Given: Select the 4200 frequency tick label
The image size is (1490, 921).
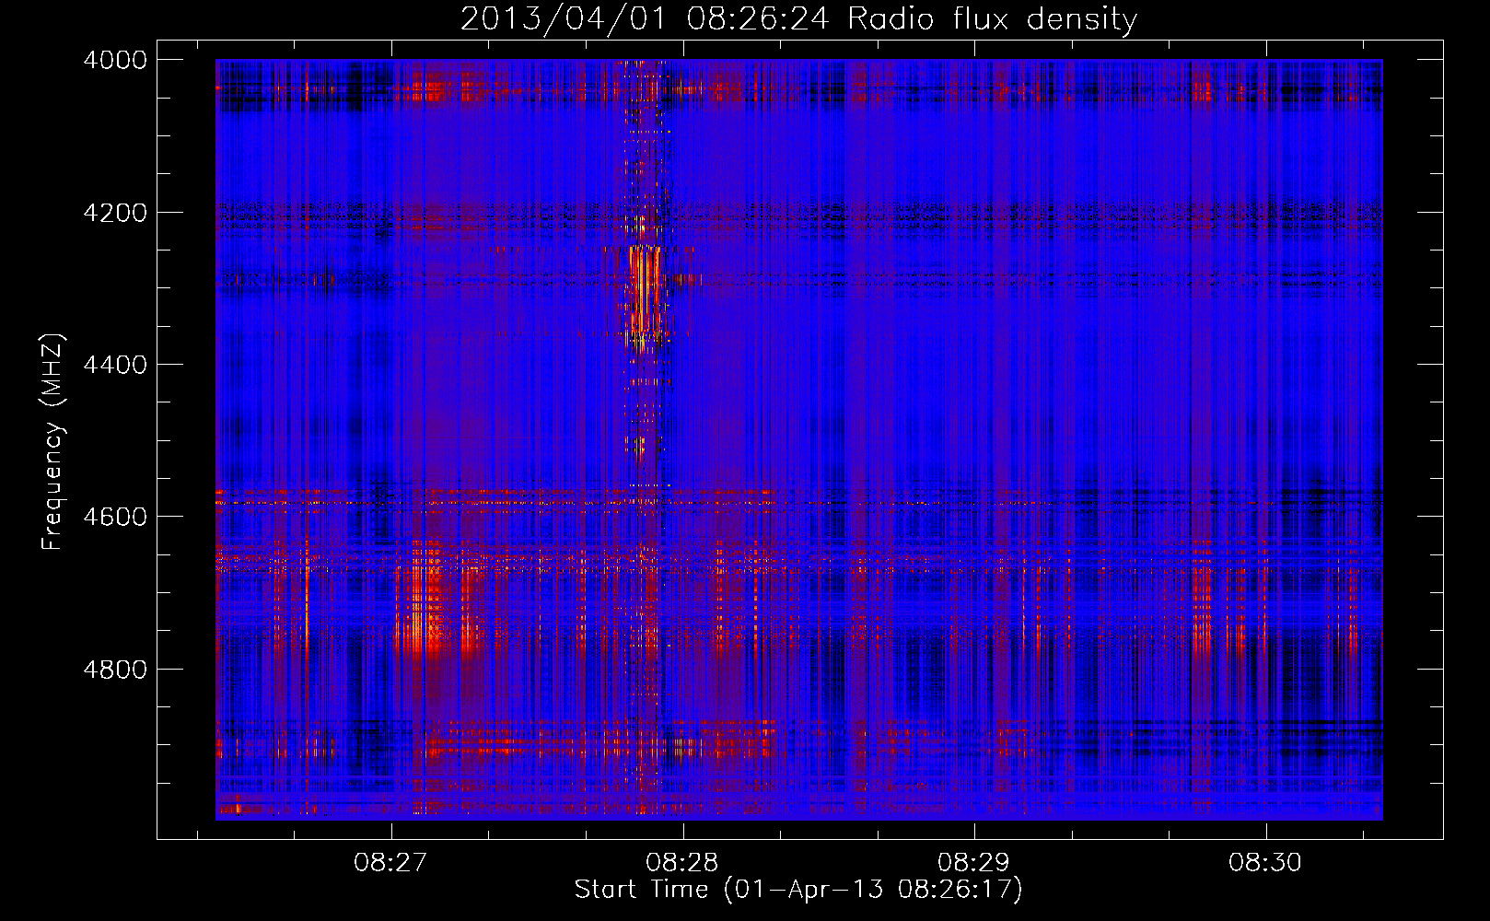Looking at the screenshot, I should [115, 213].
